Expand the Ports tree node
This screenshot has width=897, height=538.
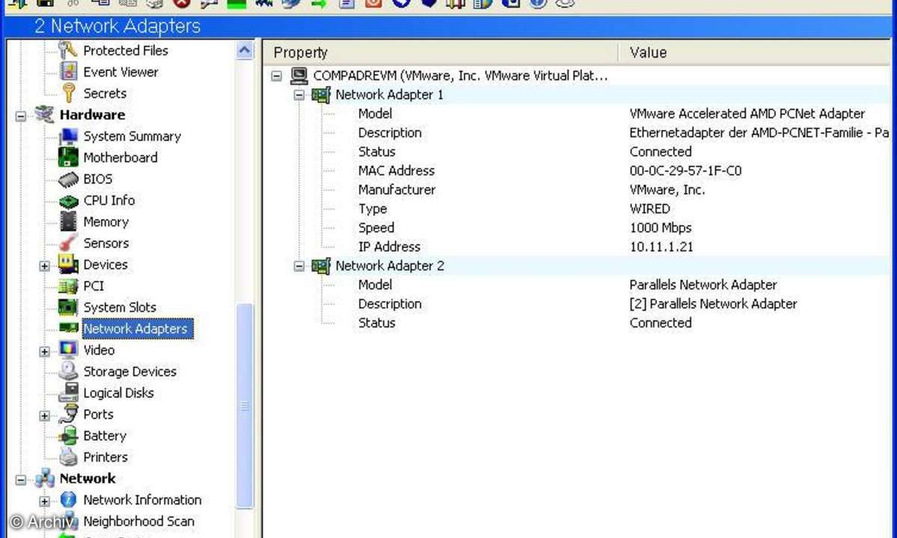(45, 415)
